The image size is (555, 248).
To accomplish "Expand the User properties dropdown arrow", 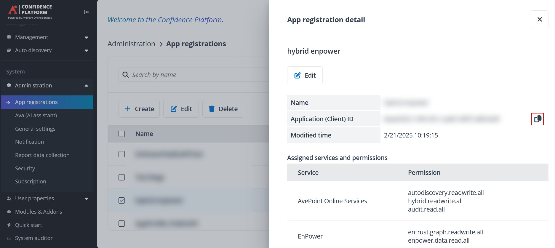I will (x=87, y=199).
